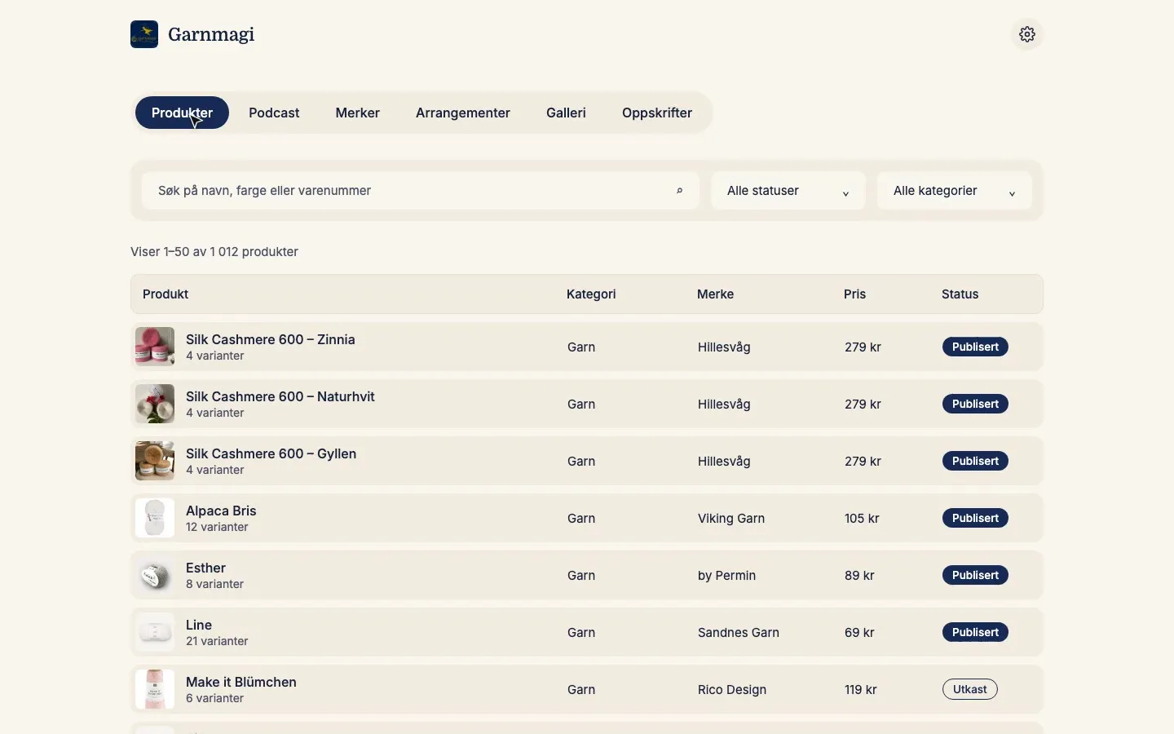Click brand Viking Garn in Alpaca Bris row
Screen dimensions: 1174x734
(731, 518)
